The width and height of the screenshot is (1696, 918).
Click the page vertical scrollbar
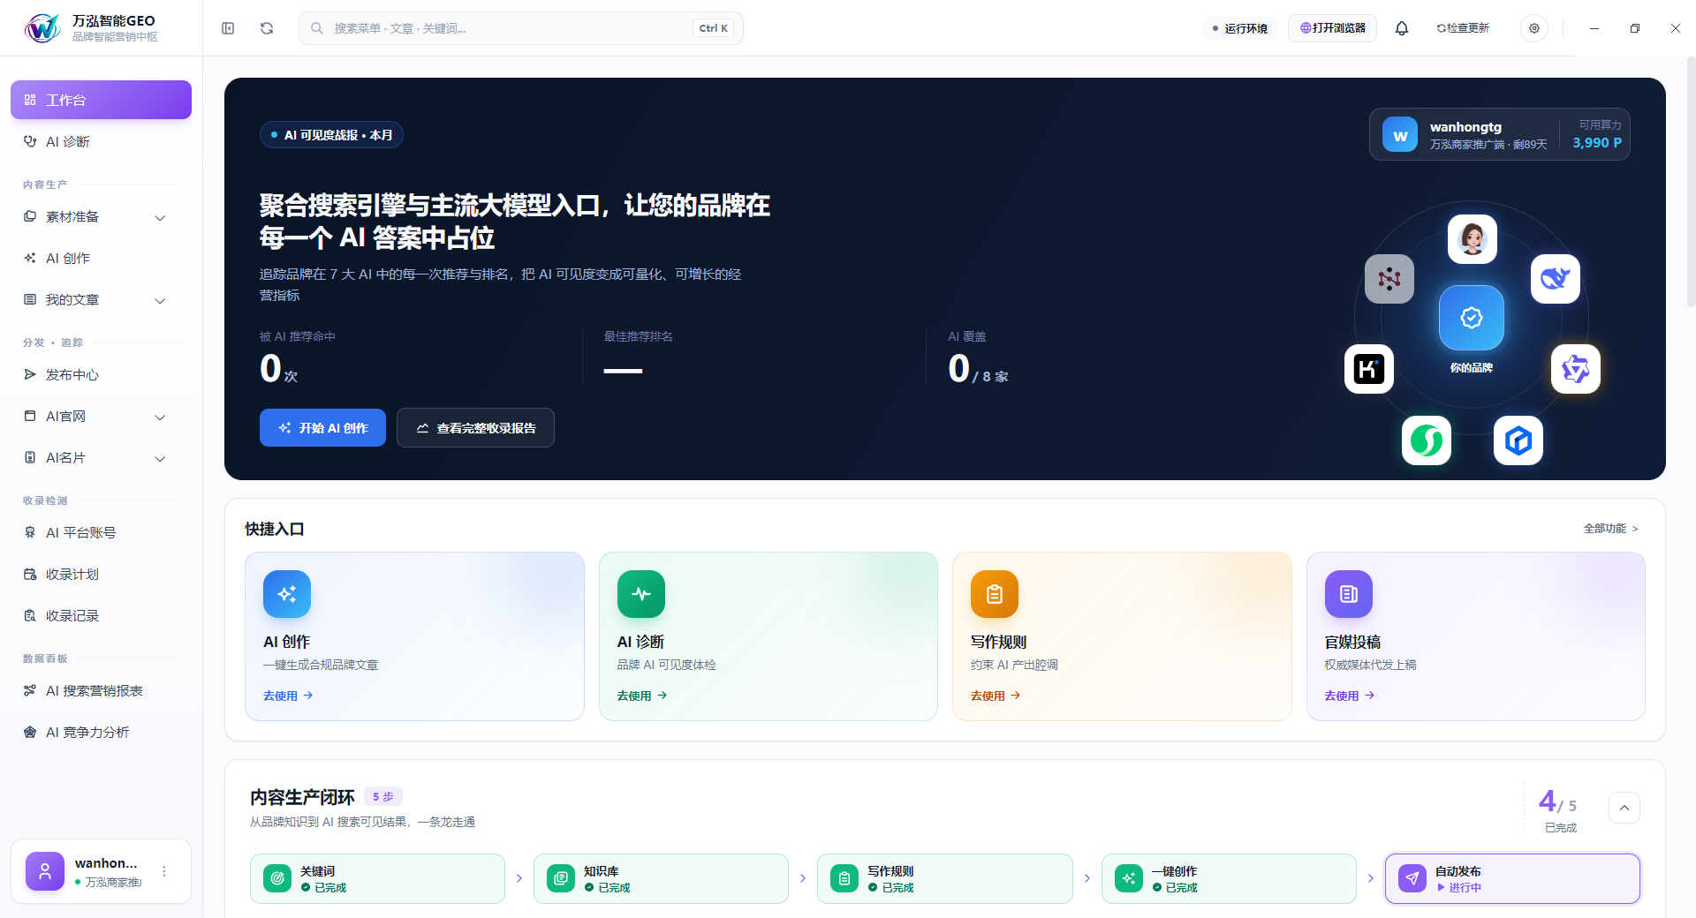coord(1691,181)
